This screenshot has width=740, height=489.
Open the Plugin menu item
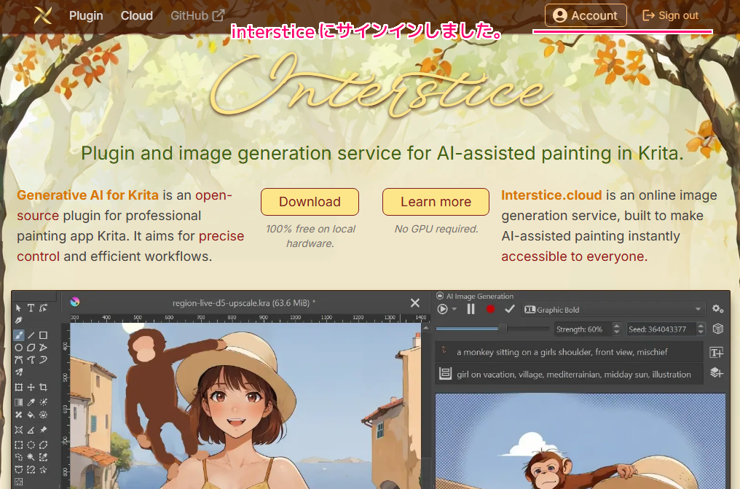pos(86,15)
